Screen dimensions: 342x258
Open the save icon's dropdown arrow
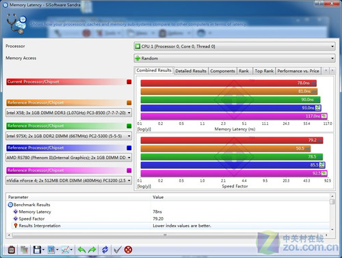click(x=43, y=250)
